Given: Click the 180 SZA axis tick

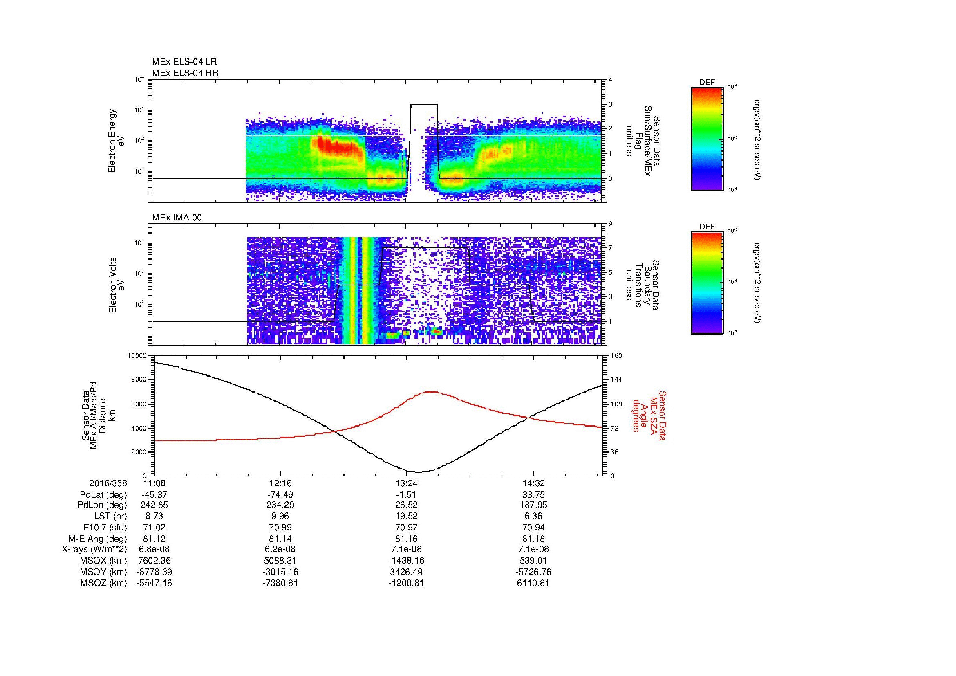Looking at the screenshot, I should click(x=617, y=355).
